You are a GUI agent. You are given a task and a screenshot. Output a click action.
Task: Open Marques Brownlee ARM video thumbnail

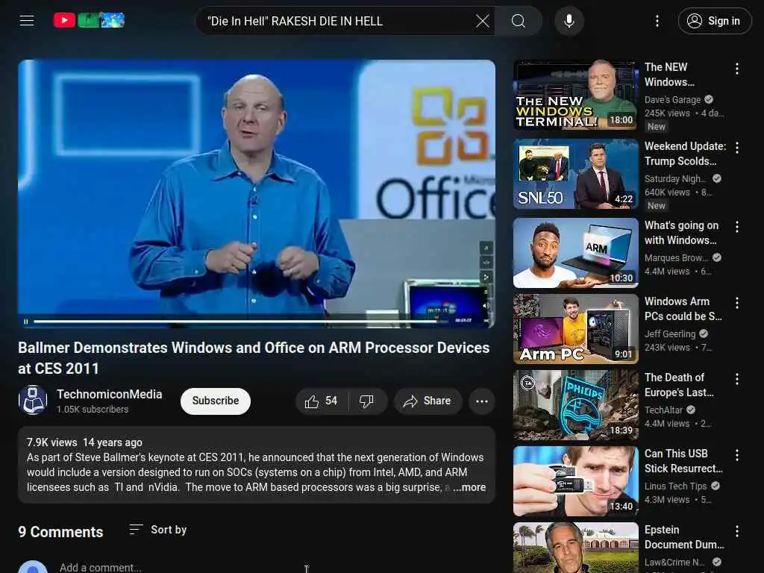pos(575,253)
